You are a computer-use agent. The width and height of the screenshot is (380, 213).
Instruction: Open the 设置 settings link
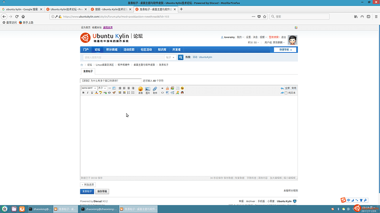tap(248, 37)
